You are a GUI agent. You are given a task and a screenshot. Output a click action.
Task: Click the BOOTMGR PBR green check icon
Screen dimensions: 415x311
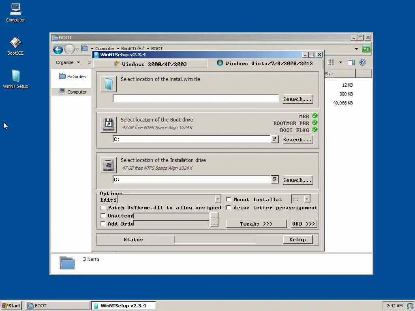coord(314,123)
